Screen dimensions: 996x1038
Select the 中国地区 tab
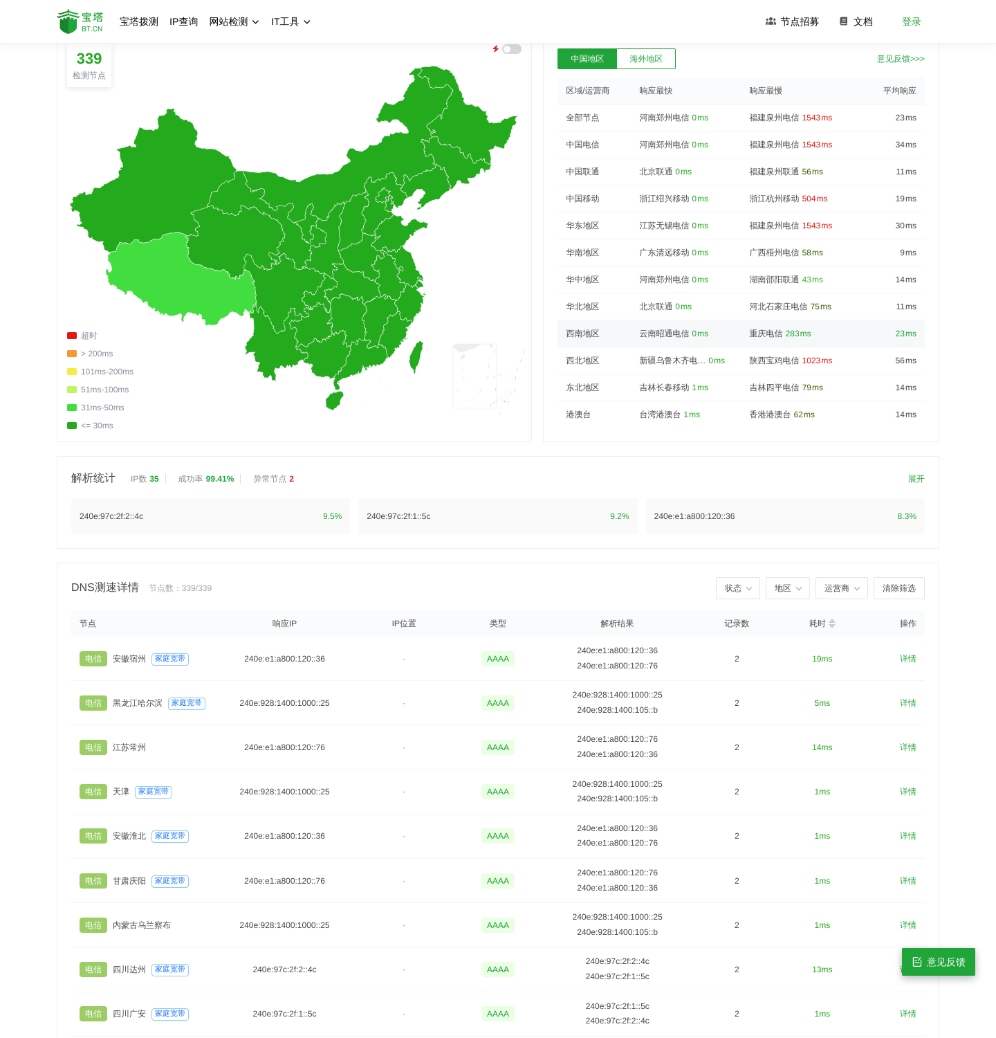pos(587,59)
